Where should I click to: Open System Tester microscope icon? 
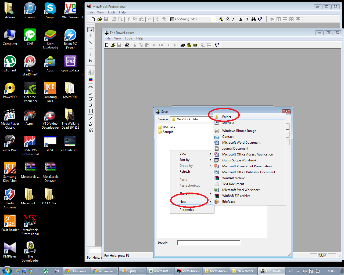pyautogui.click(x=241, y=19)
